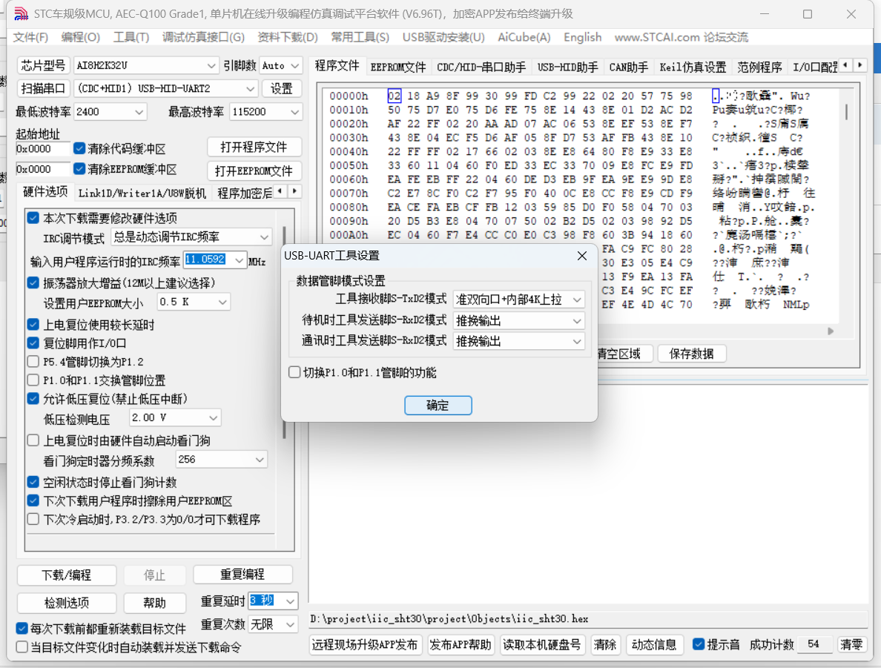Viewport: 881px width, 668px height.
Task: Click 保存数据 button
Action: click(x=691, y=354)
